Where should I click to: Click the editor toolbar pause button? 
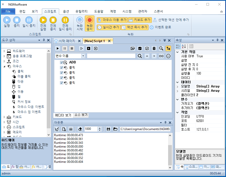pos(65,48)
